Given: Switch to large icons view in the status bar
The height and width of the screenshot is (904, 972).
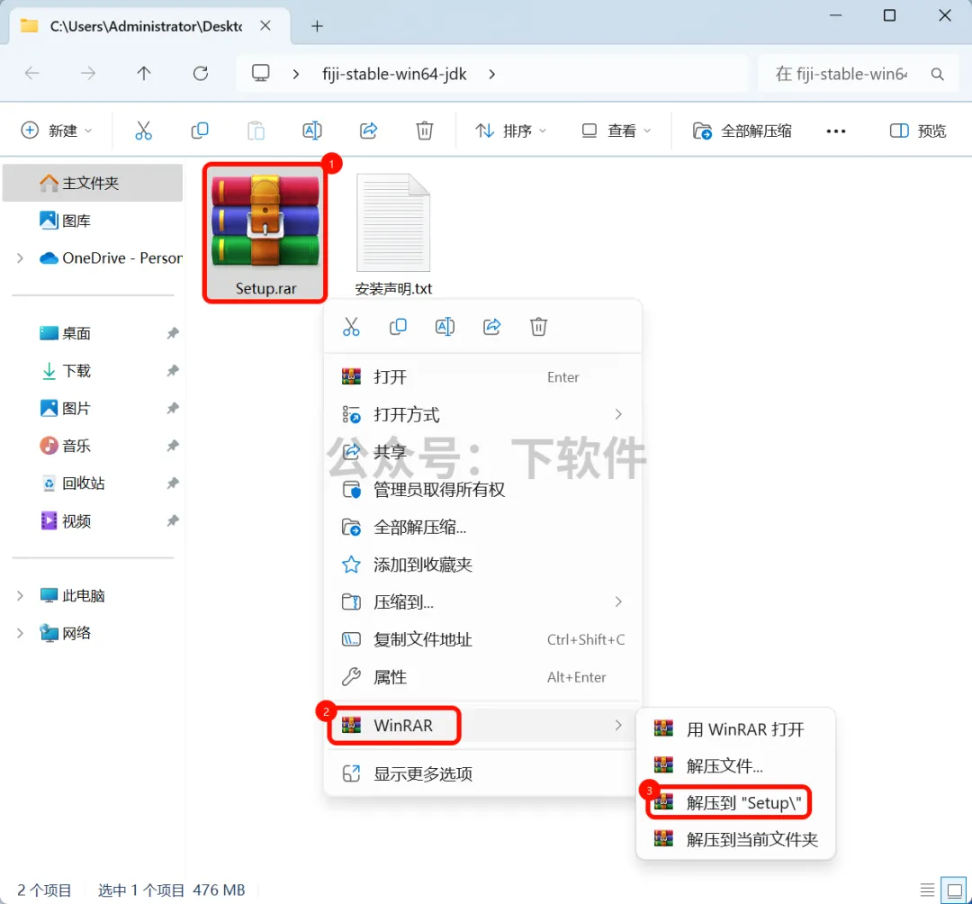Looking at the screenshot, I should pos(954,890).
